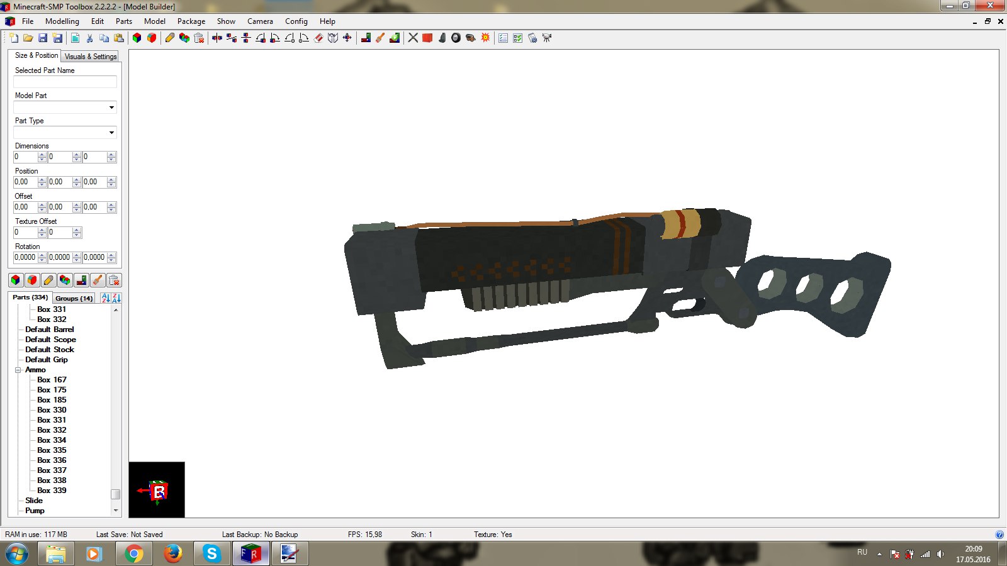Viewport: 1007px width, 566px height.
Task: Select Default Barrel in parts tree
Action: pyautogui.click(x=50, y=330)
